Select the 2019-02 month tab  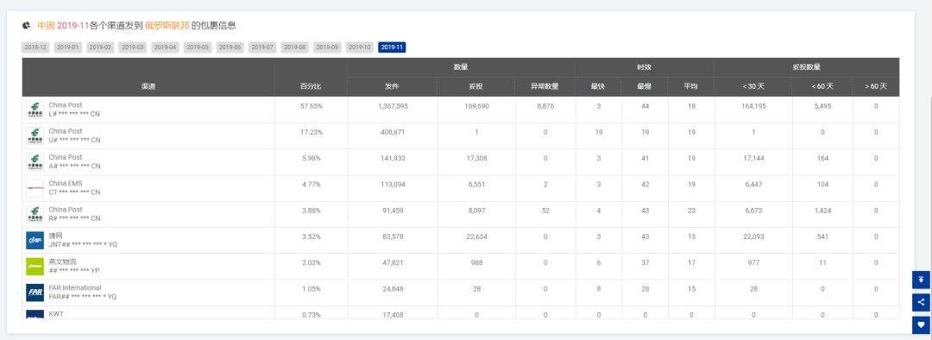[x=100, y=47]
